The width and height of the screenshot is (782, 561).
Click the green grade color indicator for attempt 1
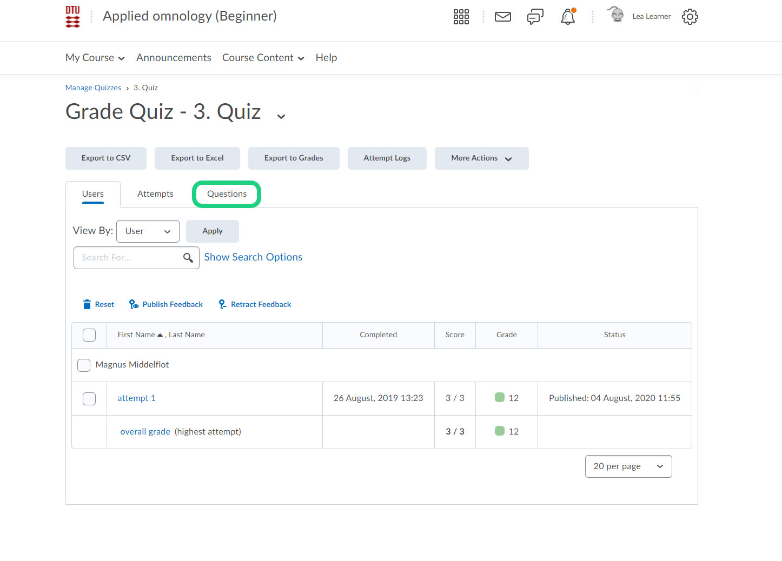click(x=500, y=398)
